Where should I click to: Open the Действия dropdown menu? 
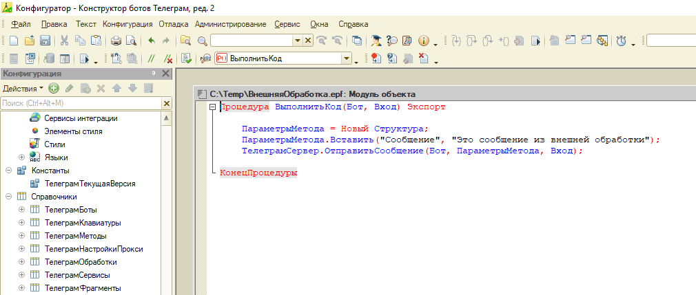click(23, 88)
